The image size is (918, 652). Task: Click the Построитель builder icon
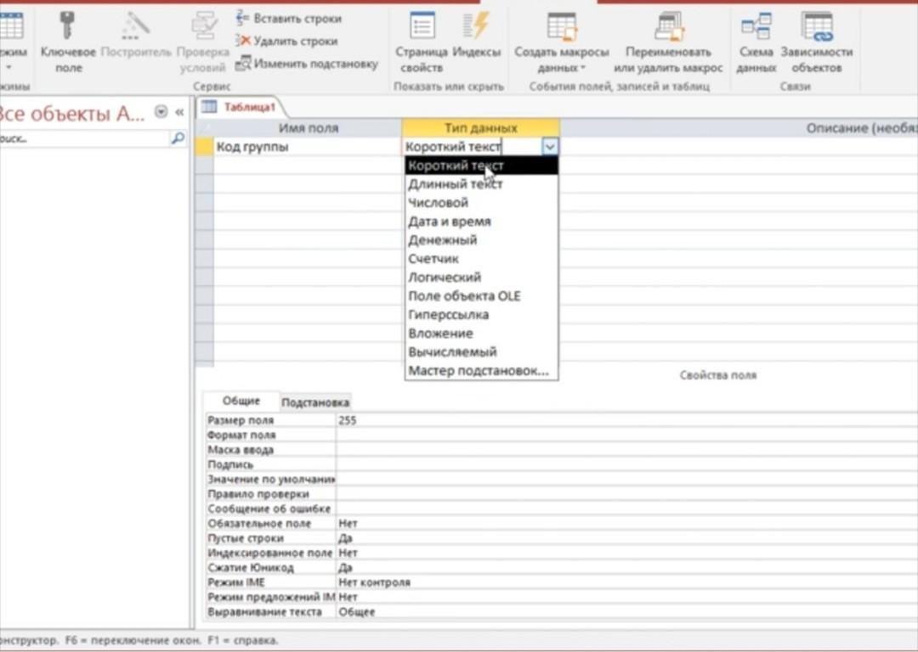136,25
